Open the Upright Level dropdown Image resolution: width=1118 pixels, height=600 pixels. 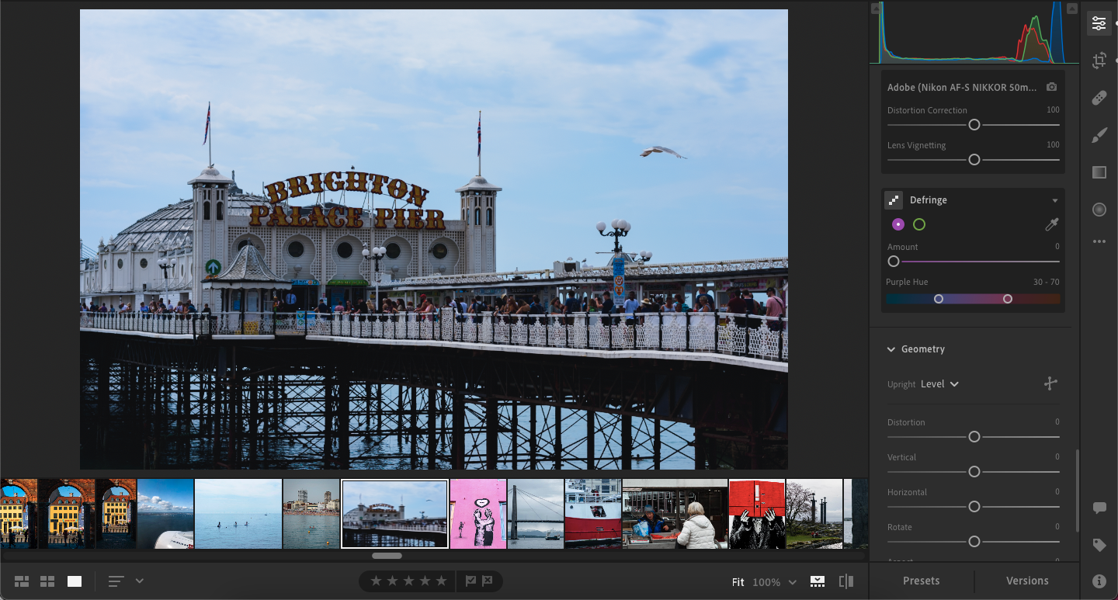(x=940, y=384)
